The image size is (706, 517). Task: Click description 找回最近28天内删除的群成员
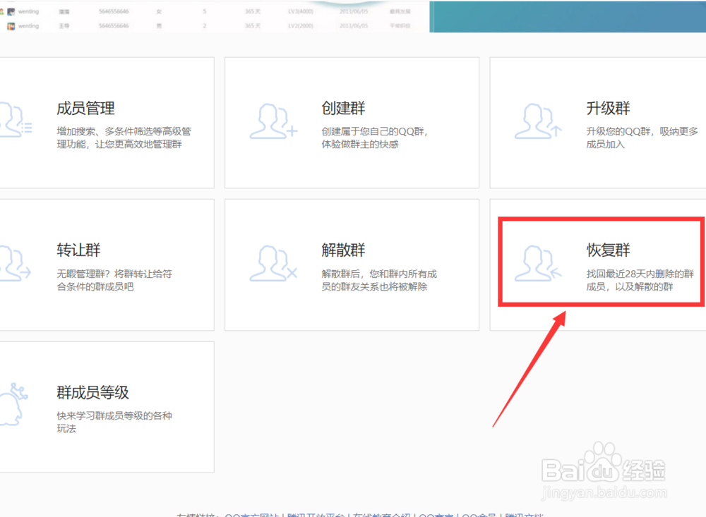640,280
